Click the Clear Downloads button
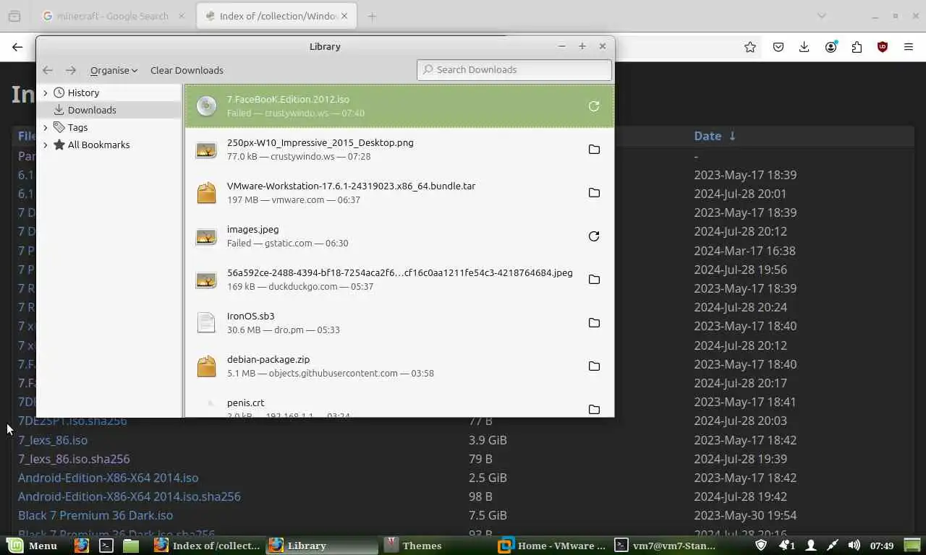Screen dimensions: 926x555 187,70
